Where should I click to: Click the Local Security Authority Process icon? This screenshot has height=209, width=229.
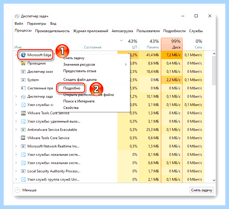[23, 171]
